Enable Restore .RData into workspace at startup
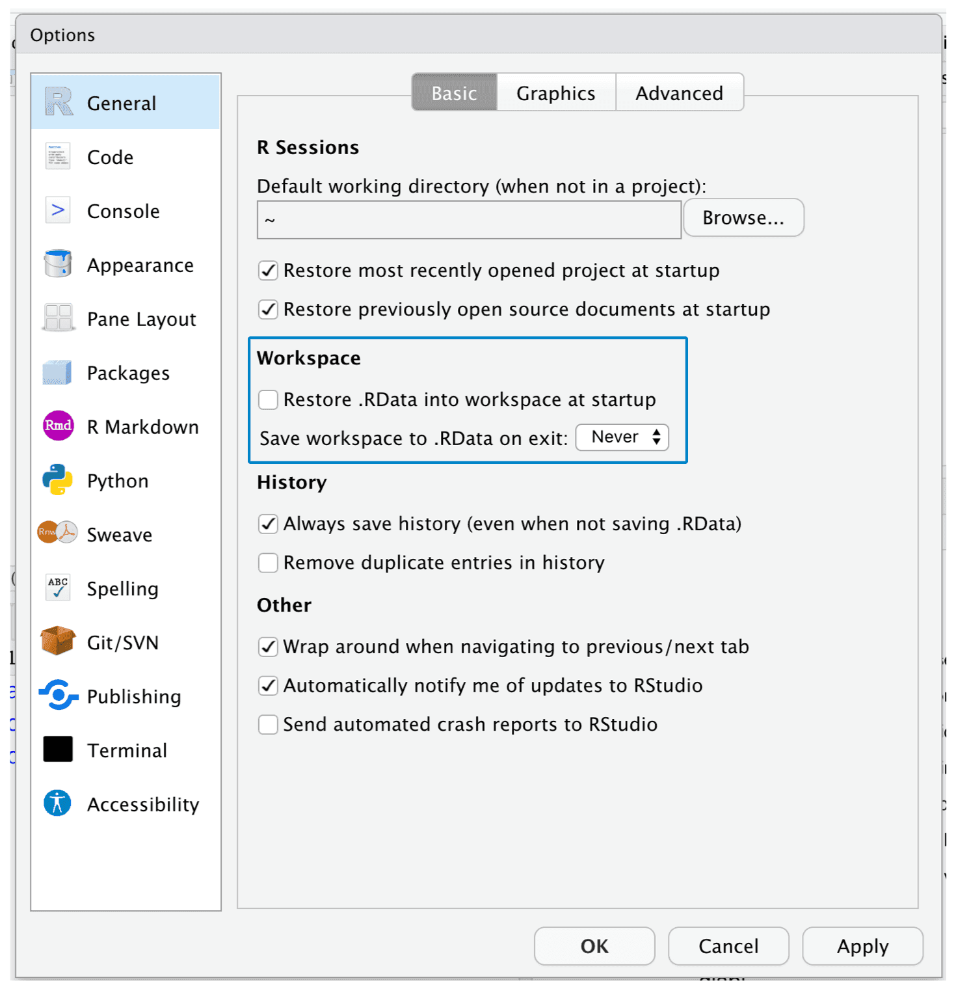 [x=268, y=400]
